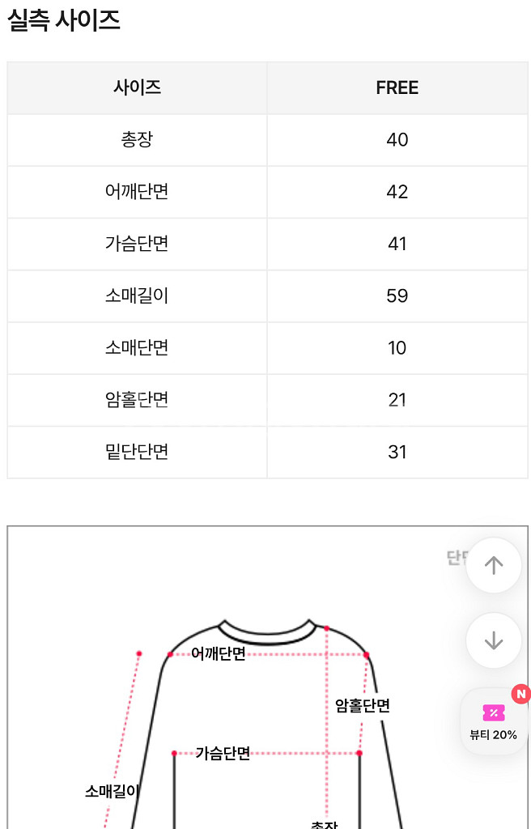Click the value 40 in the 총장 row
This screenshot has width=531, height=829.
tap(397, 139)
